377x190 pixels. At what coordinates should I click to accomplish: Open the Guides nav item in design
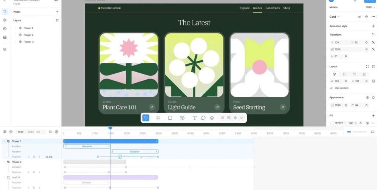257,8
